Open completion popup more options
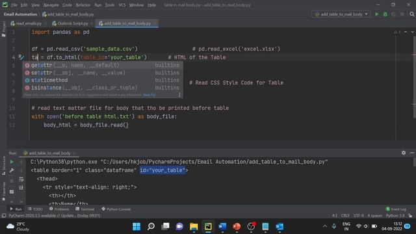This screenshot has height=234, width=416. click(179, 95)
